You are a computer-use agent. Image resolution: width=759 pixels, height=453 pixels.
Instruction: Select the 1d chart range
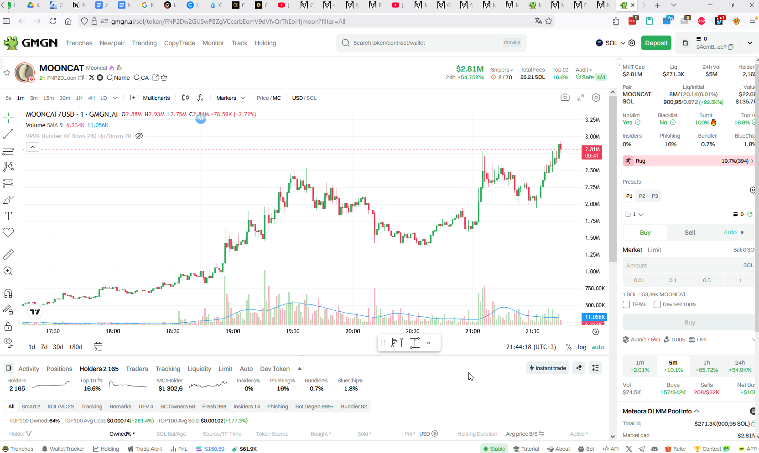click(31, 347)
